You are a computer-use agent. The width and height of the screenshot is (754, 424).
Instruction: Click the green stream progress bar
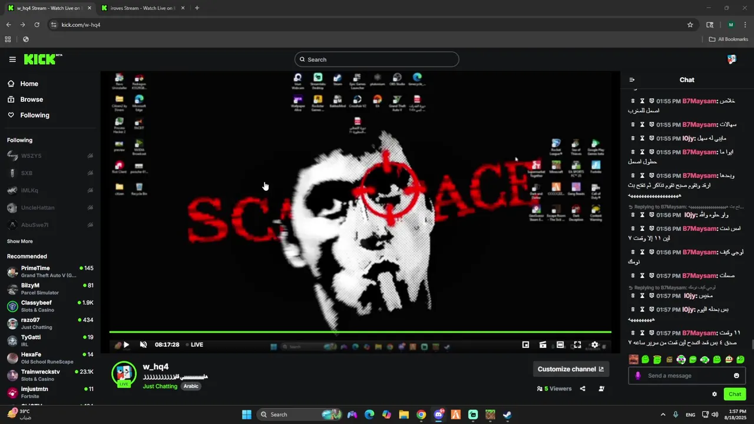360,332
